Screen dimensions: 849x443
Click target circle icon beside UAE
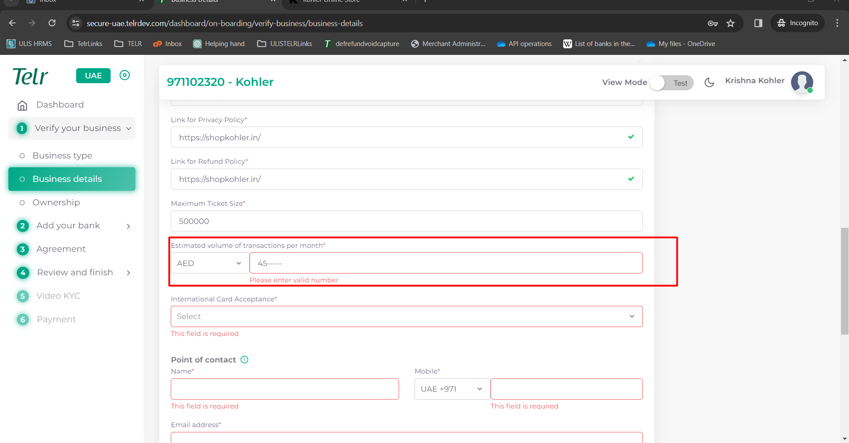[x=125, y=75]
